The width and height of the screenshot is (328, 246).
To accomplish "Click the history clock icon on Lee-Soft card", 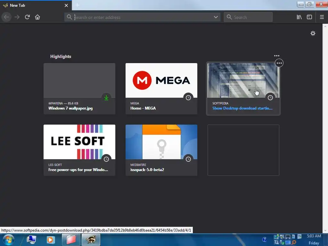I will click(x=106, y=159).
